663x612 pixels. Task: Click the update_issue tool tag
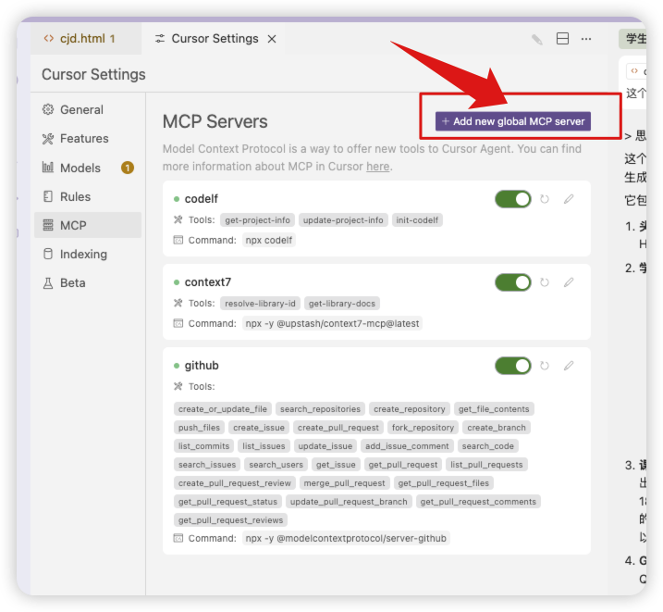point(325,446)
